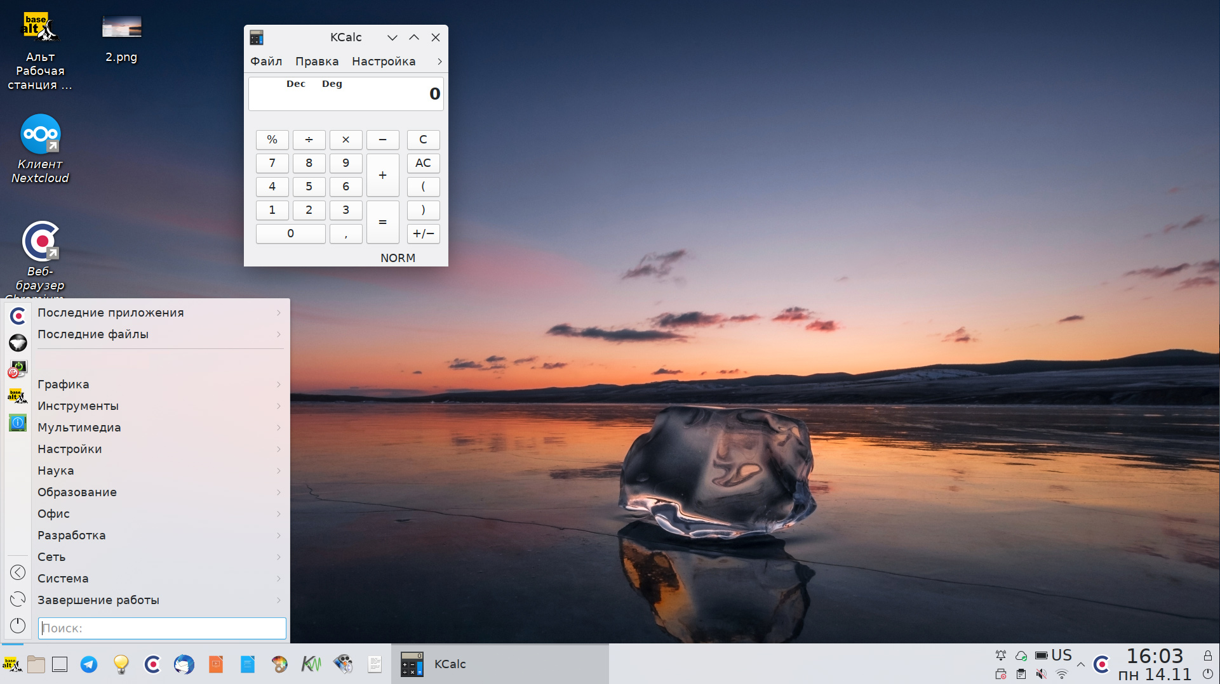Open Telegram from the taskbar

tap(89, 664)
